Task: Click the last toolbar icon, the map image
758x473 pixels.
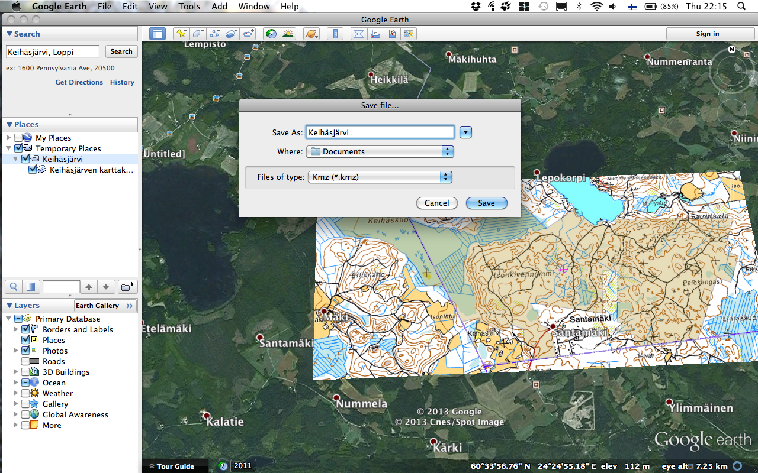Action: pyautogui.click(x=408, y=34)
